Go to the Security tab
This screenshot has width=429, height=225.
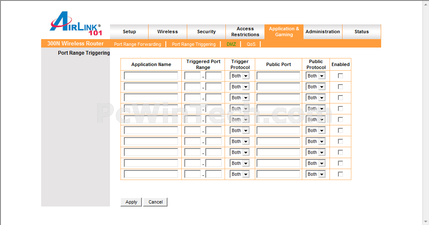(x=206, y=32)
